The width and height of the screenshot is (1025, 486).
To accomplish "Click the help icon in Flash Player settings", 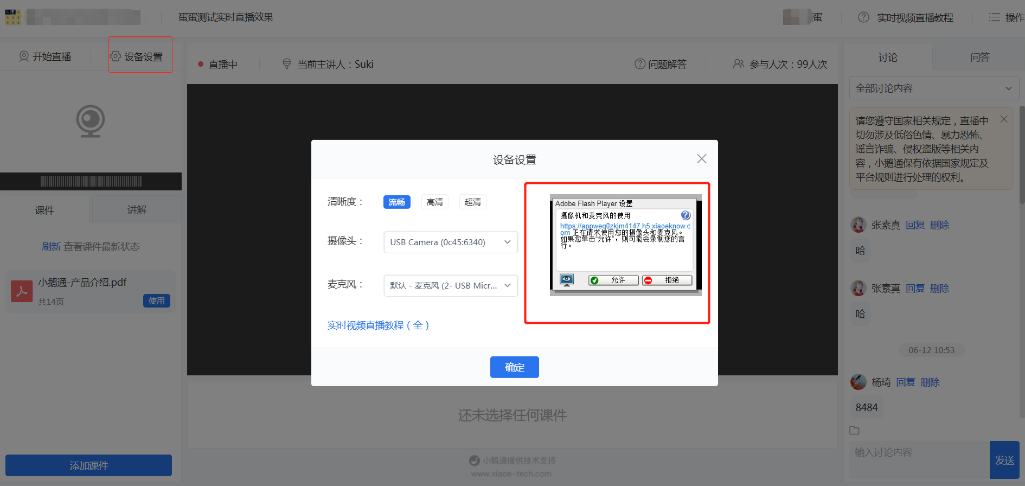I will (686, 215).
